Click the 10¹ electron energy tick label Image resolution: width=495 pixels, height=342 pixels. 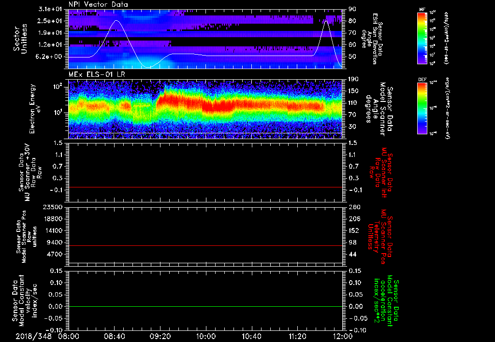click(58, 113)
